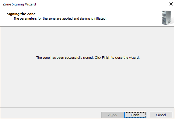Finish the wizard to close it
This screenshot has height=119, width=175.
135,115
